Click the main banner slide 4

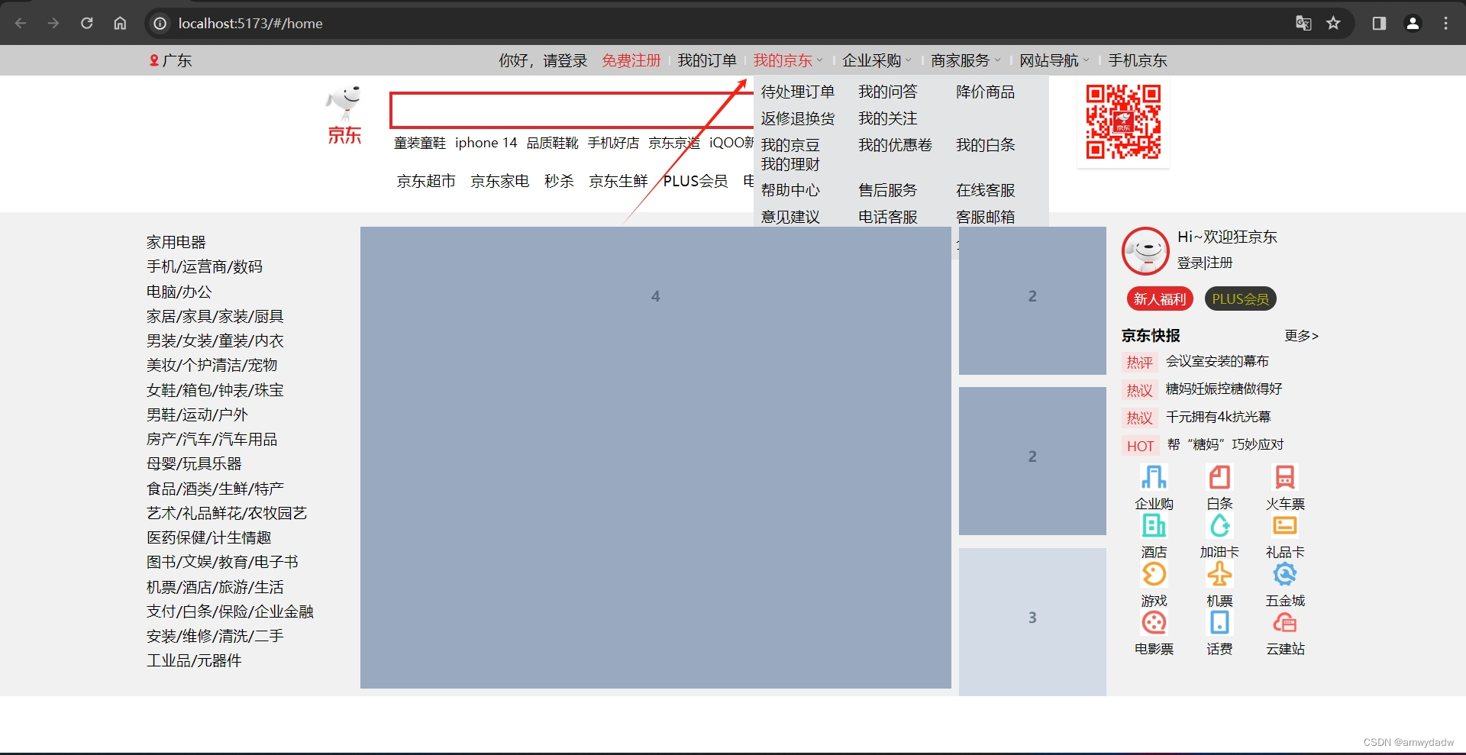(x=656, y=457)
